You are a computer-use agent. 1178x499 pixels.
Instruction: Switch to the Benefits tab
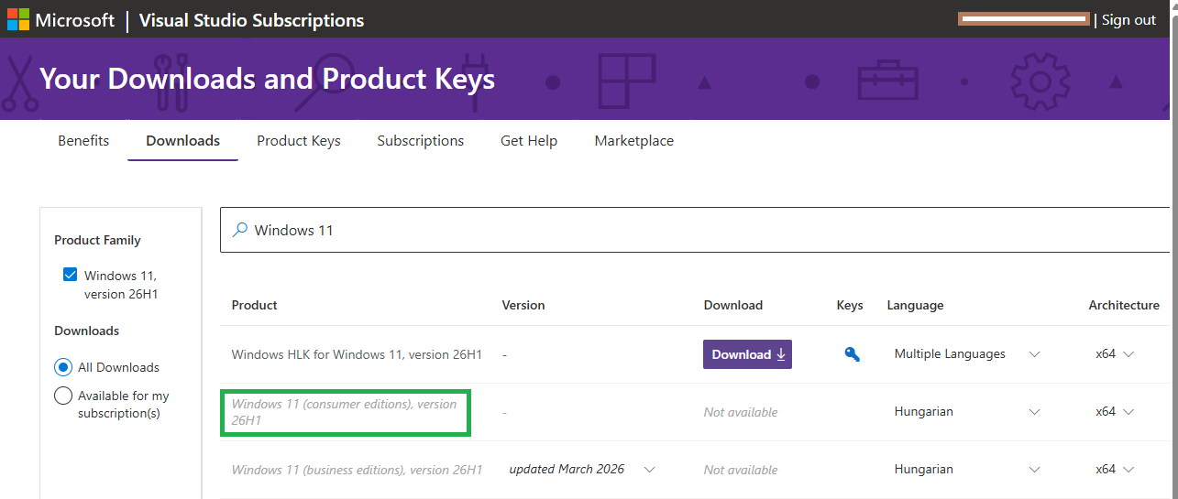point(83,141)
